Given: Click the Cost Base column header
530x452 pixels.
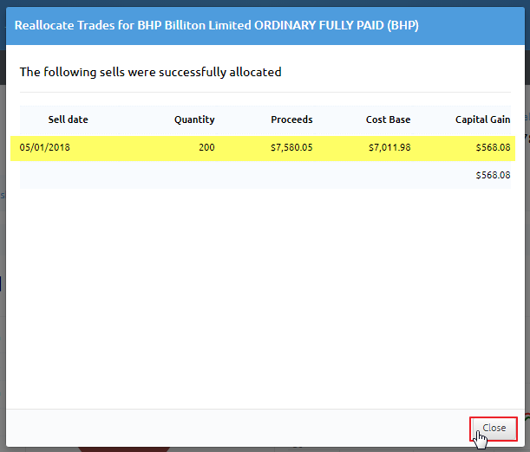Looking at the screenshot, I should [x=388, y=119].
